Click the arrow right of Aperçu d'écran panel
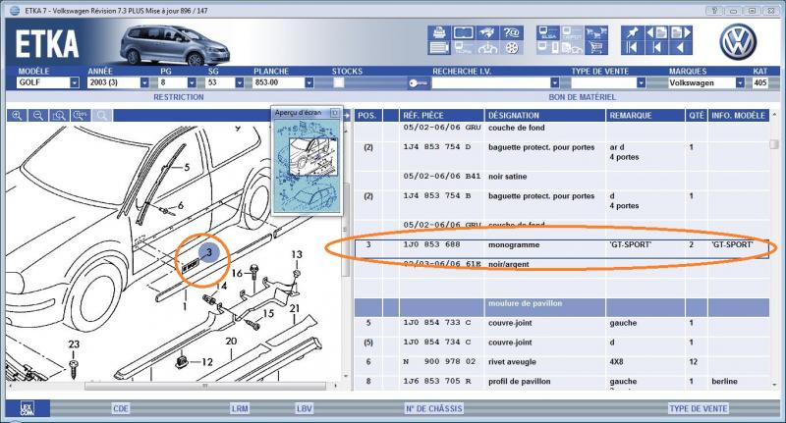This screenshot has width=786, height=423. click(x=347, y=116)
